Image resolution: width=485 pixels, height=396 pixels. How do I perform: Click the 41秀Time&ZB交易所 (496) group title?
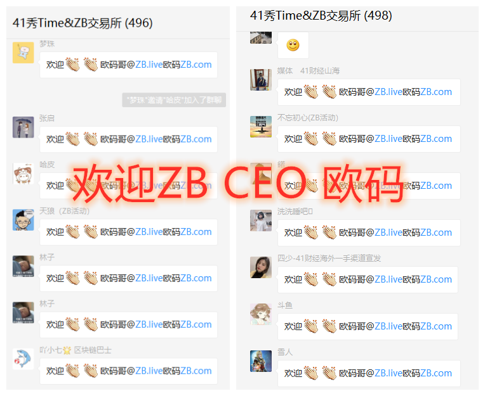click(83, 23)
